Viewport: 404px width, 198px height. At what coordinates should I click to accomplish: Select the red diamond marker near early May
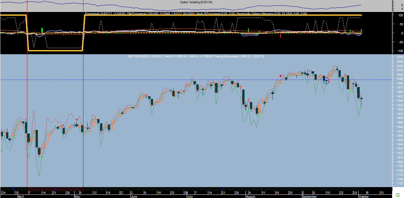tap(77, 119)
